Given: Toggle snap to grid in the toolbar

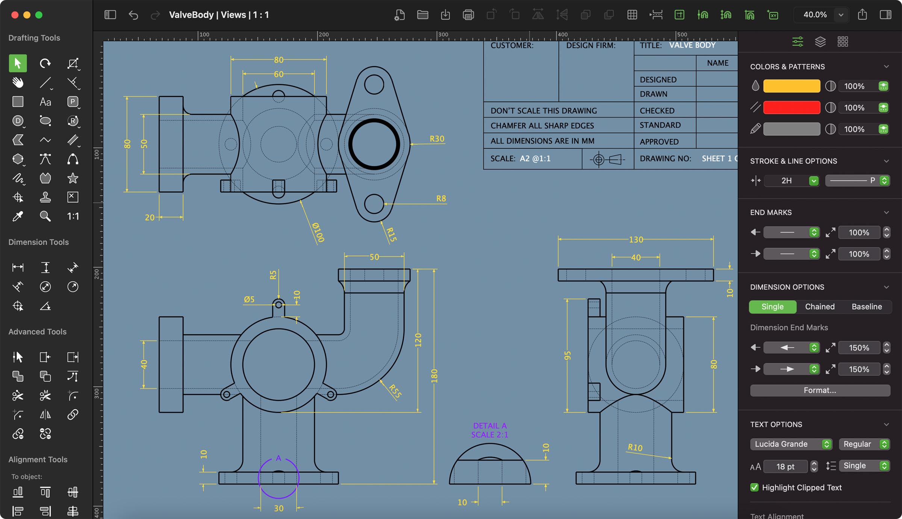Looking at the screenshot, I should point(633,15).
